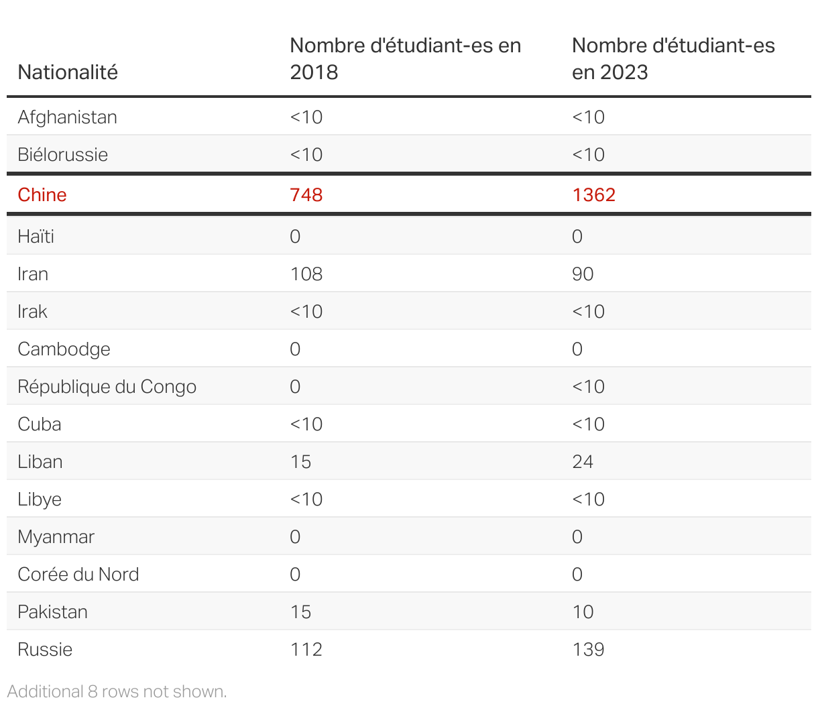Image resolution: width=818 pixels, height=708 pixels.
Task: Click Iran's 2018 value of 108
Action: [x=306, y=274]
